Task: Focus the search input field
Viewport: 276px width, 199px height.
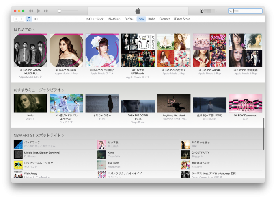Action: click(x=245, y=11)
